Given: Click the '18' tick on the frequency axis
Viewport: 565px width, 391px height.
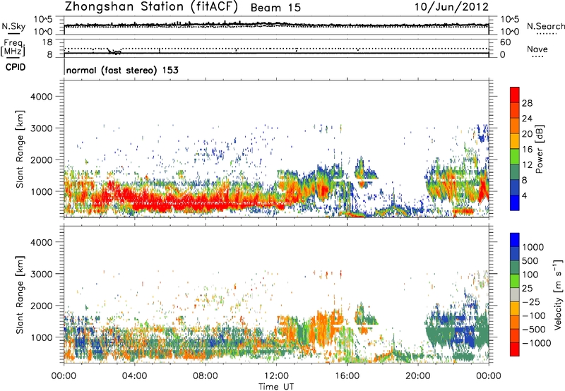Looking at the screenshot, I should [x=47, y=42].
